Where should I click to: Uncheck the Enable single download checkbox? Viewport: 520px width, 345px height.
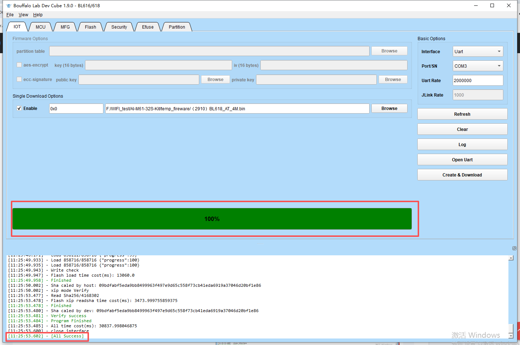point(19,108)
